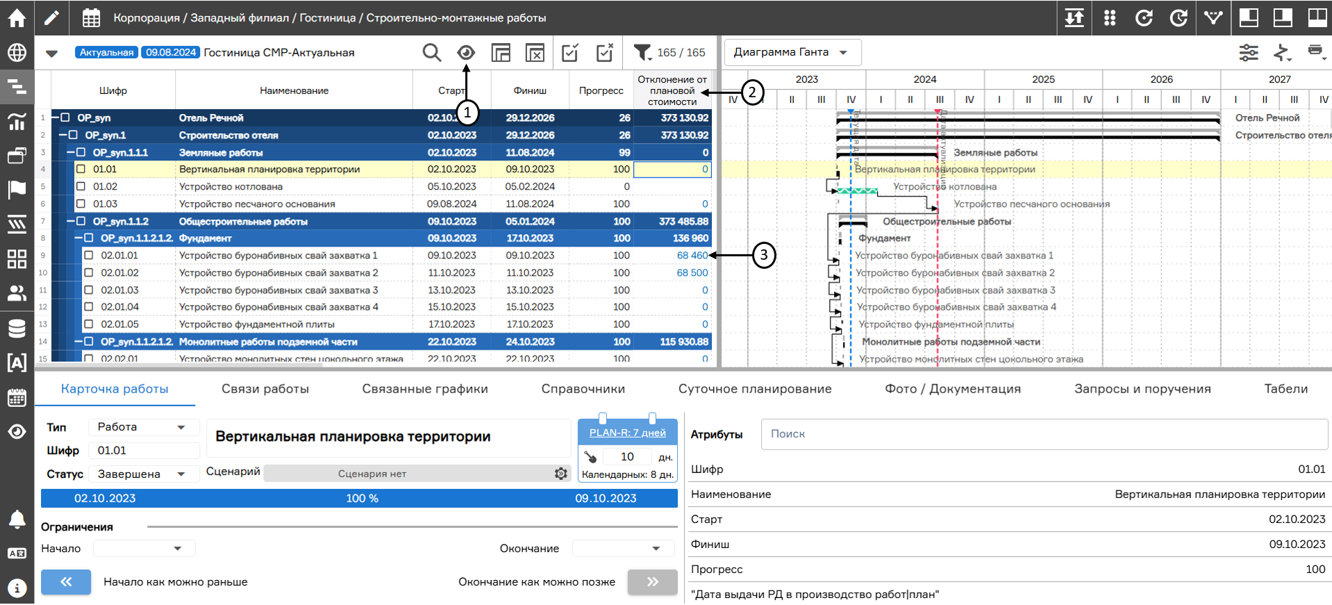The image size is (1332, 605).
Task: Open the Статус Завершена dropdown
Action: [143, 474]
